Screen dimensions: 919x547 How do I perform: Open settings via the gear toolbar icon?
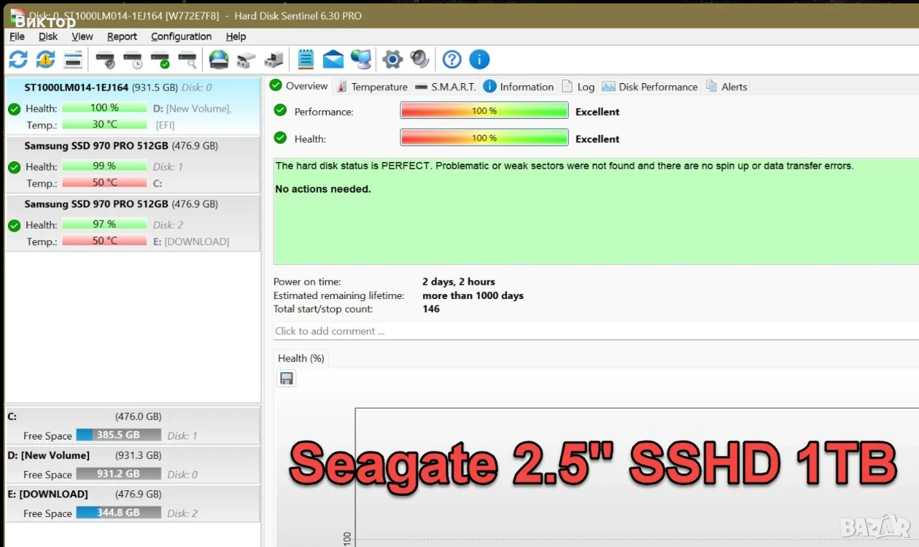pos(393,60)
